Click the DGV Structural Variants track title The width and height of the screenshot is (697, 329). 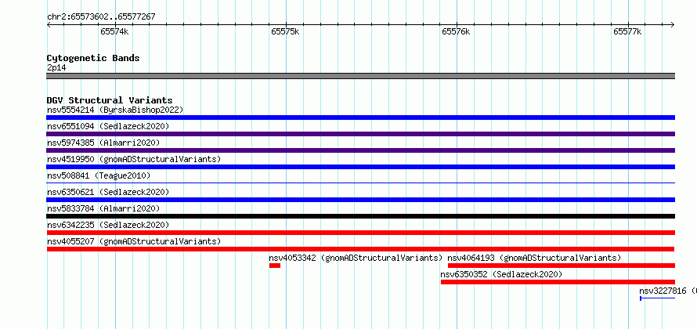pos(110,100)
